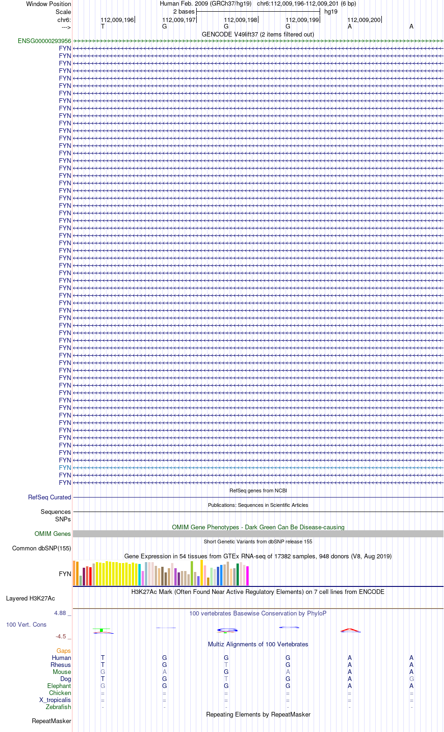Click the 2 bases scale text
This screenshot has height=732, width=444.
184,12
